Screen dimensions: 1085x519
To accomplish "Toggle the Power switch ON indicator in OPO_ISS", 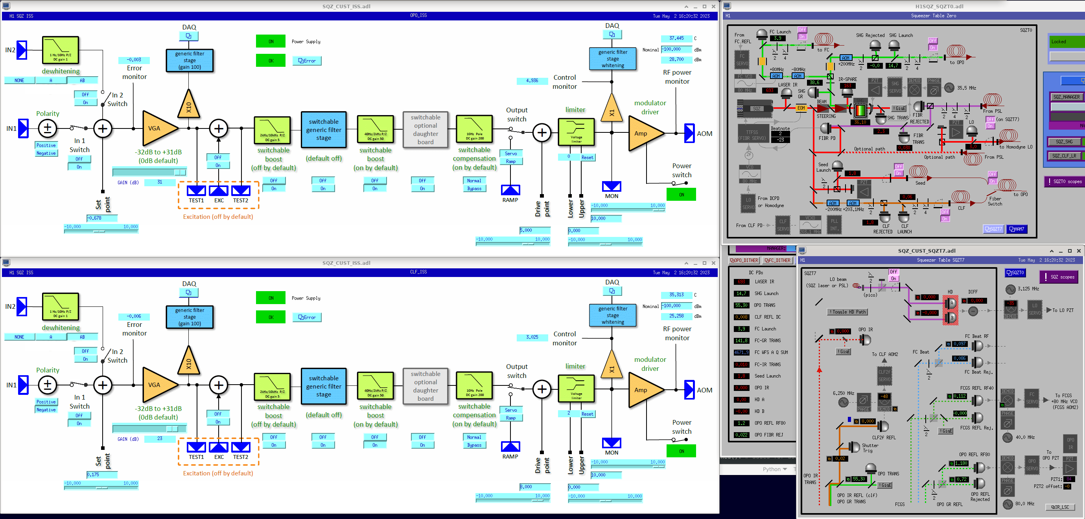I will coord(682,194).
